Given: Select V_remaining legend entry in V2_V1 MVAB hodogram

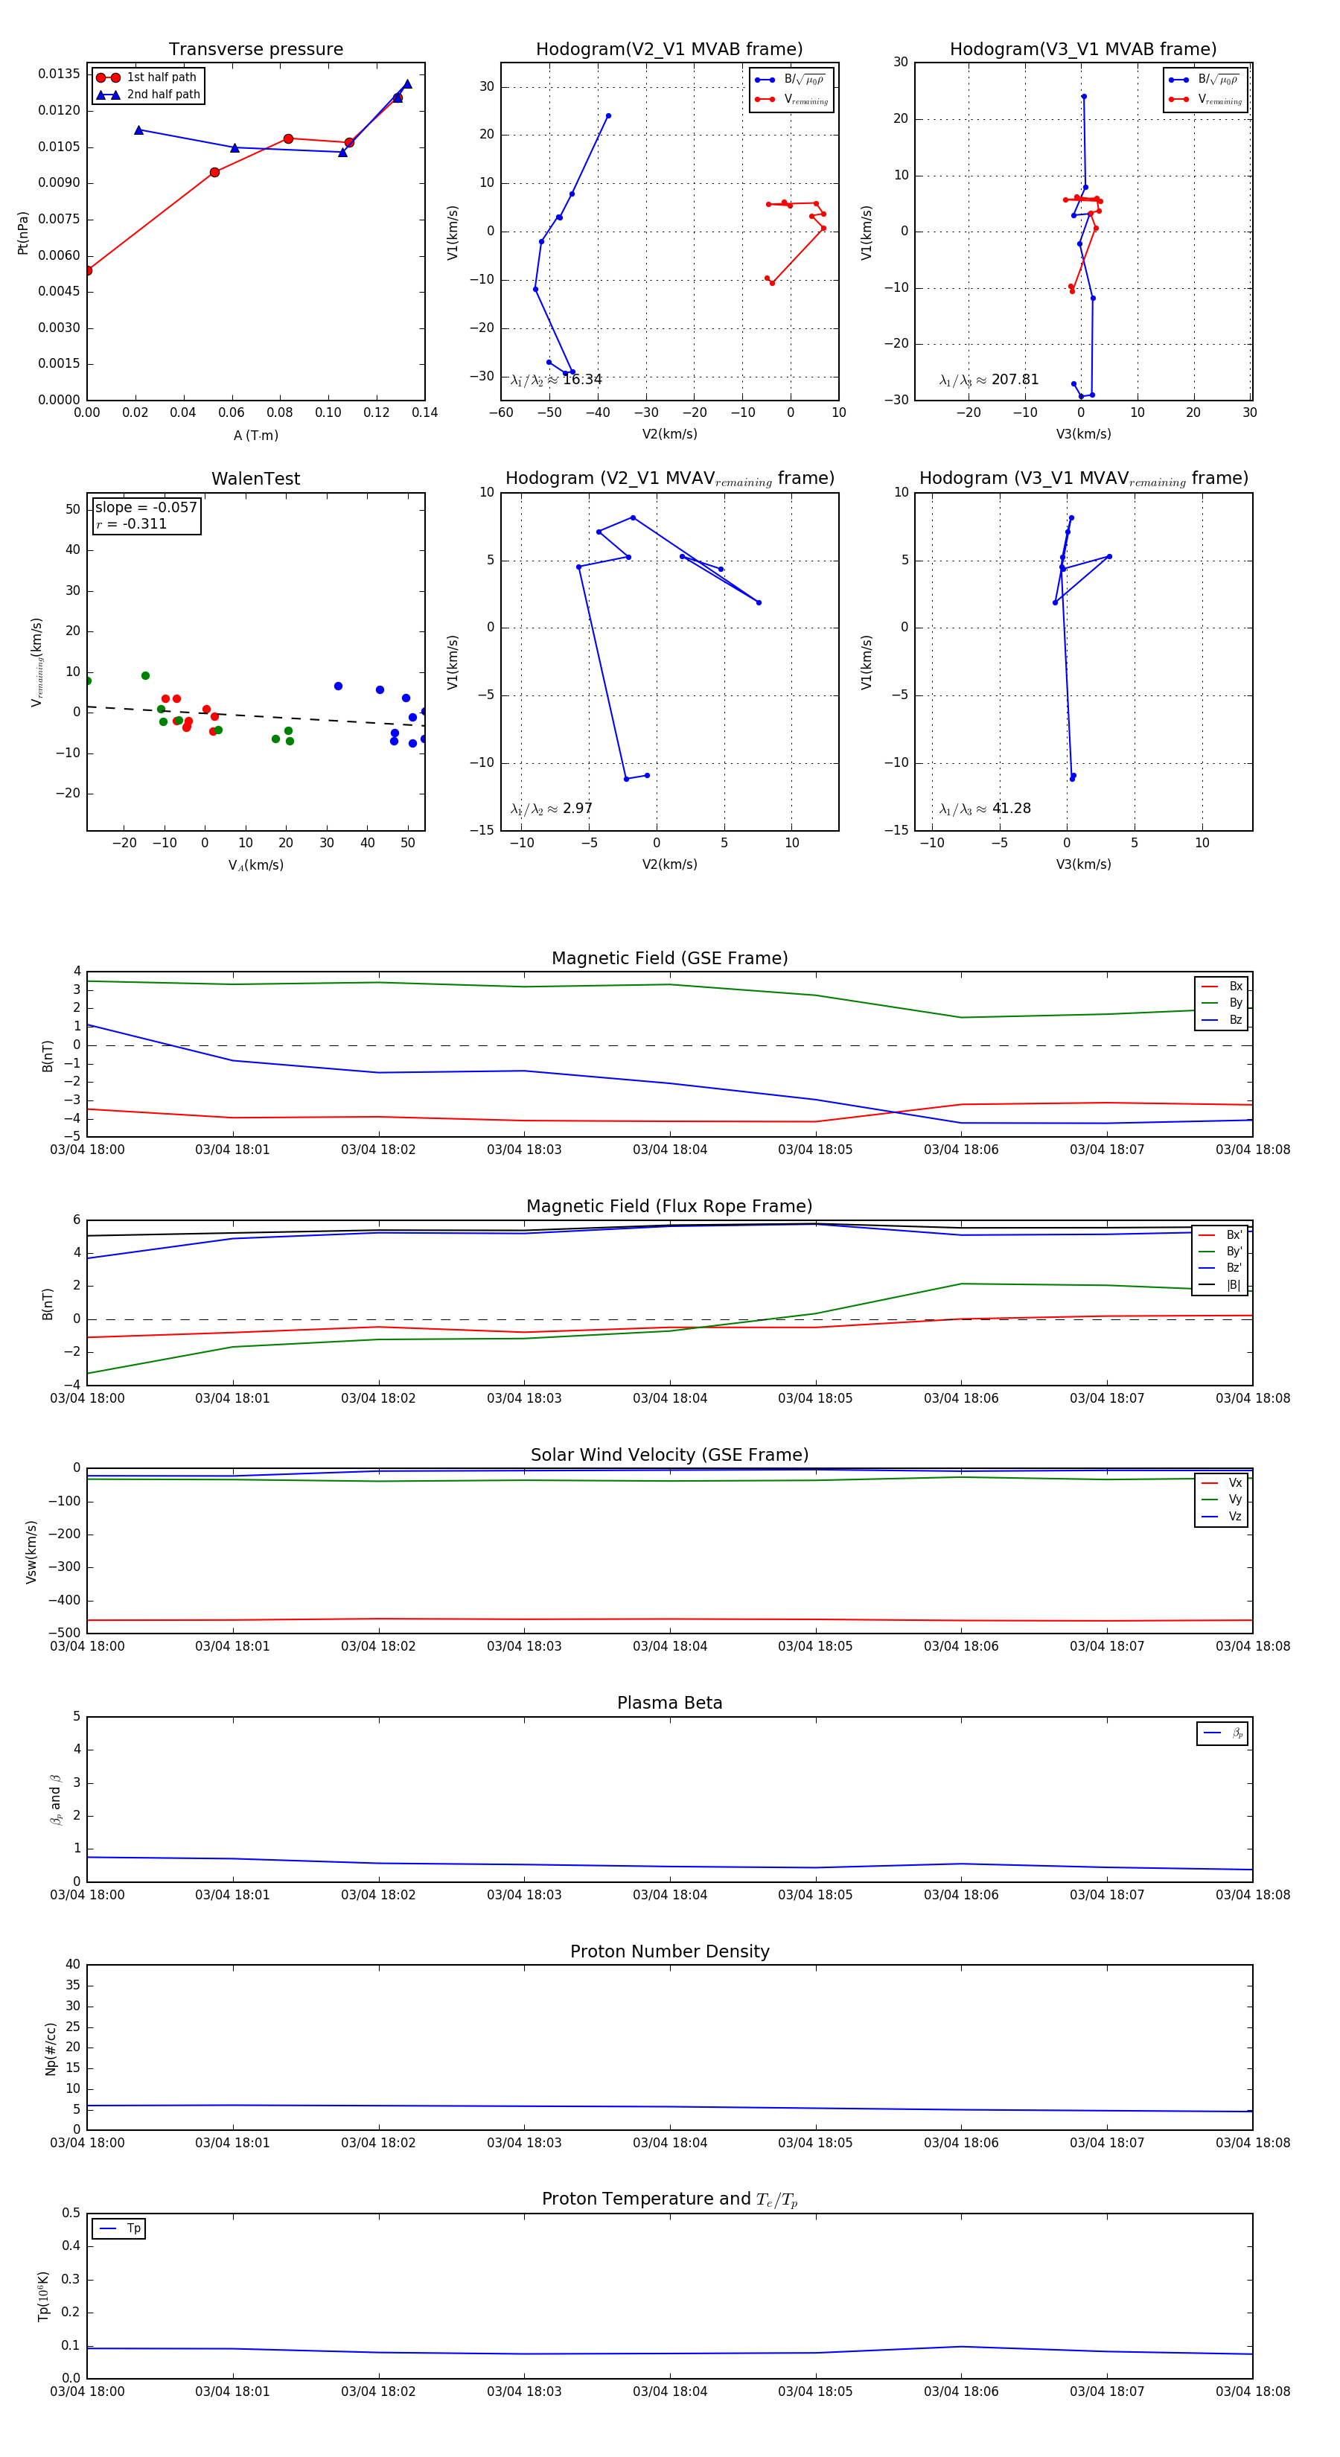Looking at the screenshot, I should click(x=791, y=99).
